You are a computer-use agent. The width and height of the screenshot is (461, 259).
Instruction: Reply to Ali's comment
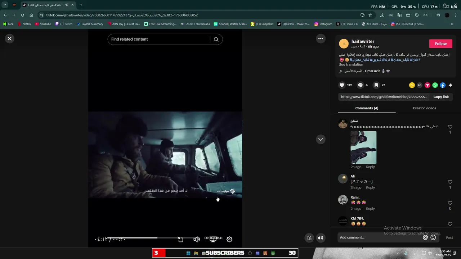[370, 188]
